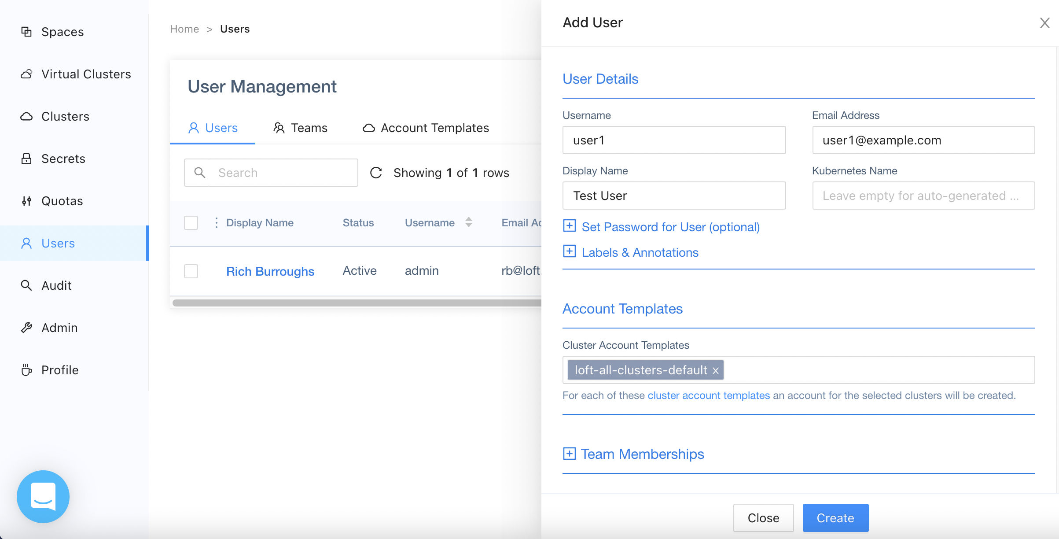Check the Rich Burroughs row checkbox
The image size is (1059, 539).
[191, 271]
